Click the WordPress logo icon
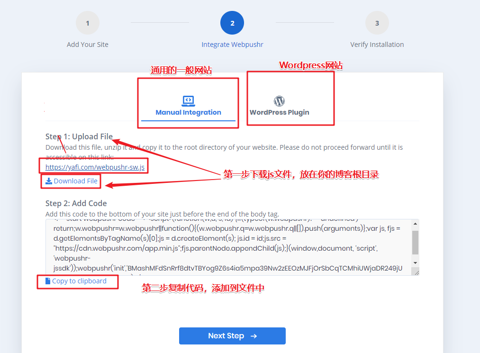 pyautogui.click(x=279, y=101)
